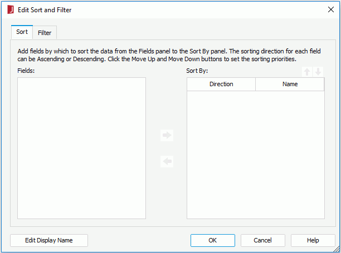Click the resize grip in the dialog corner

click(337, 249)
